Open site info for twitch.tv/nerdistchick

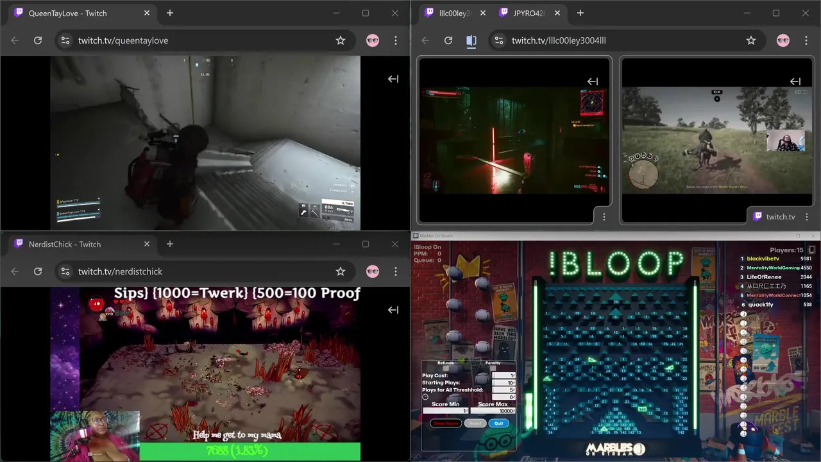(x=65, y=271)
